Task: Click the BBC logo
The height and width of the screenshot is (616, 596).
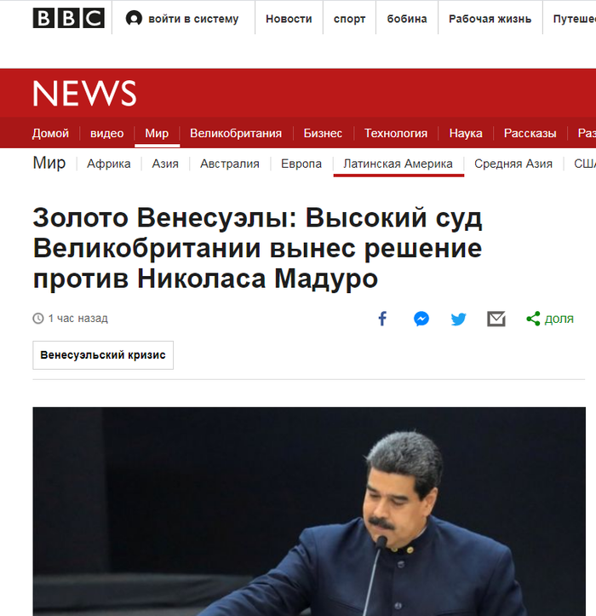Action: coord(69,18)
